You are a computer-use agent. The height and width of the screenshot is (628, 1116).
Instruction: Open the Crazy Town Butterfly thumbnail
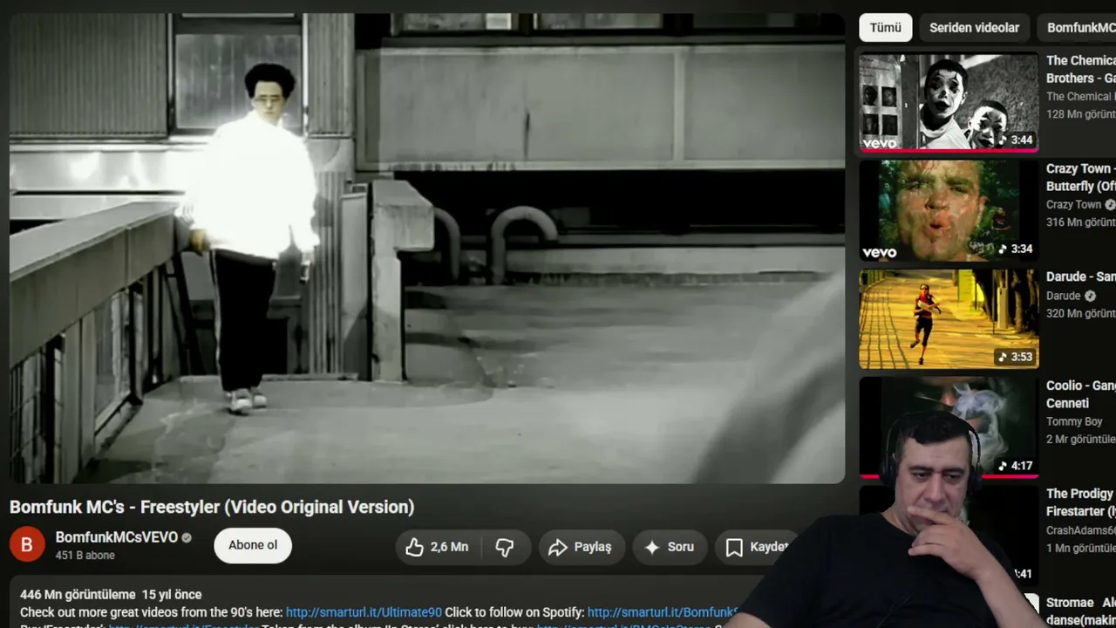click(x=949, y=210)
